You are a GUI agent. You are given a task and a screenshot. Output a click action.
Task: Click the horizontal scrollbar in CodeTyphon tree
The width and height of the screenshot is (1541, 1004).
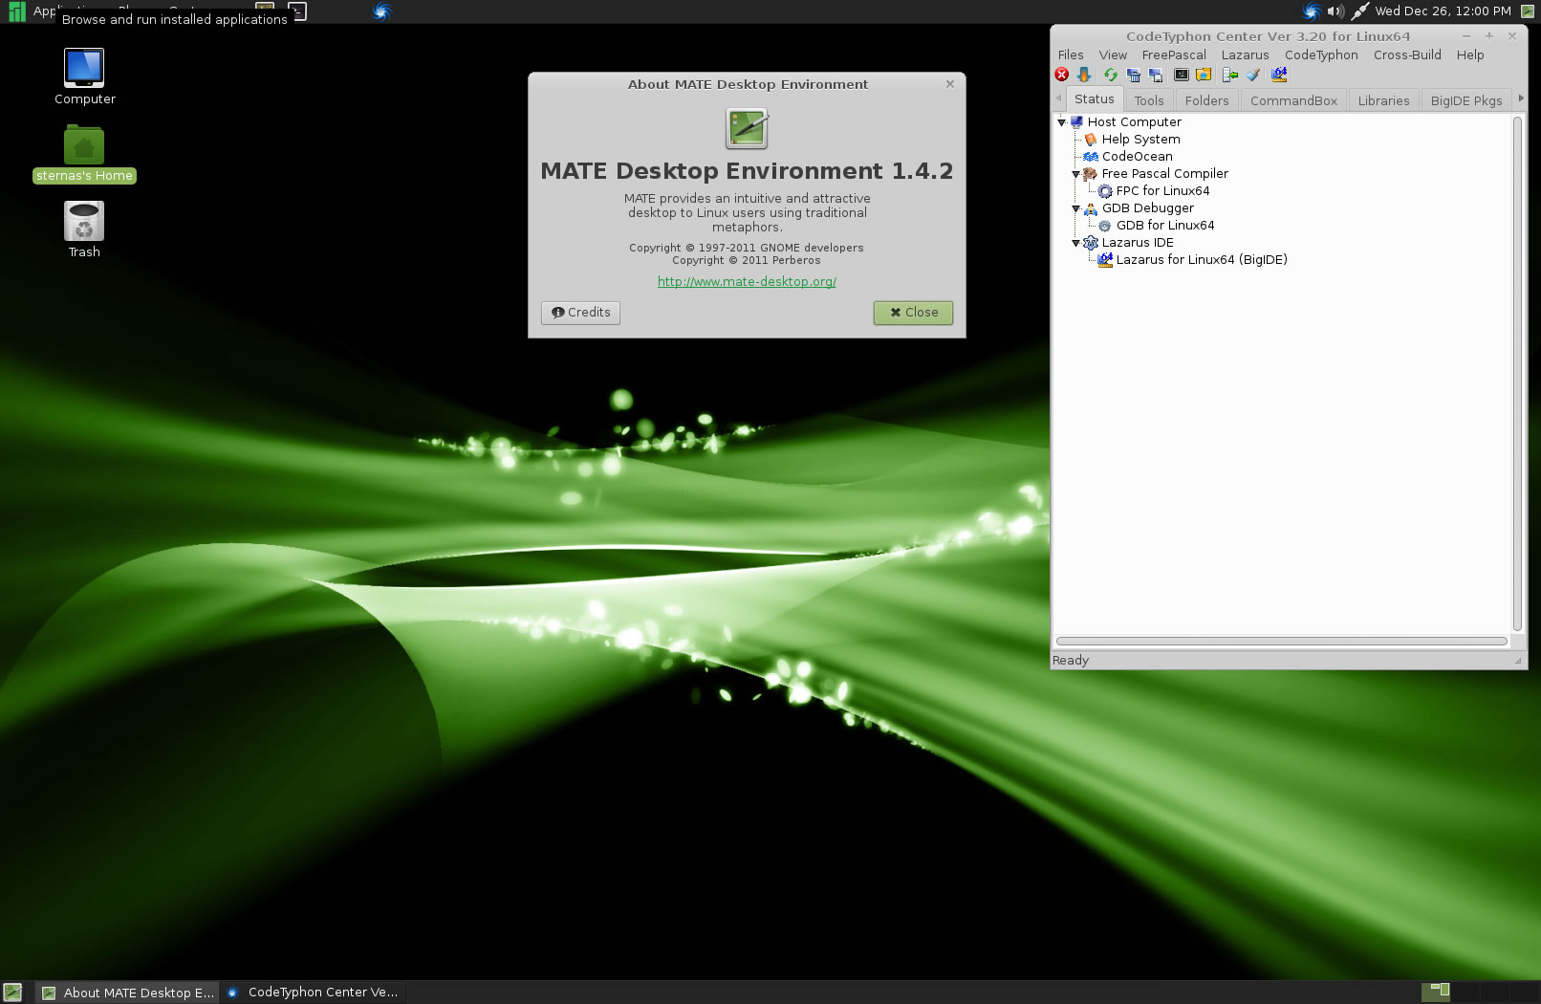point(1282,641)
